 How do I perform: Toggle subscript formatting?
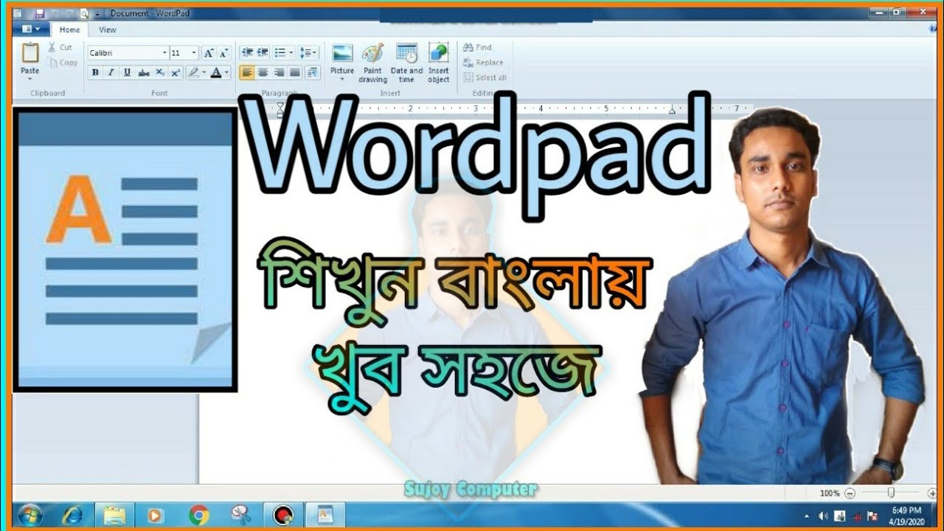click(160, 72)
